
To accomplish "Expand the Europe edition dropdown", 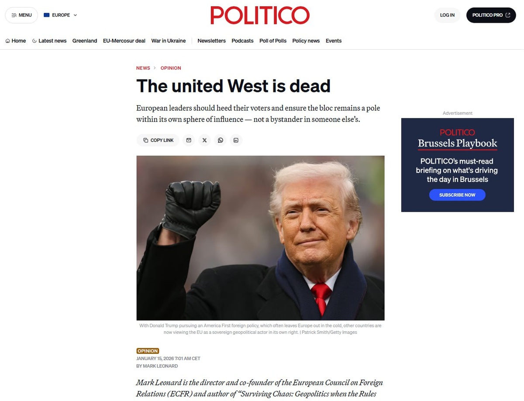I will [60, 15].
